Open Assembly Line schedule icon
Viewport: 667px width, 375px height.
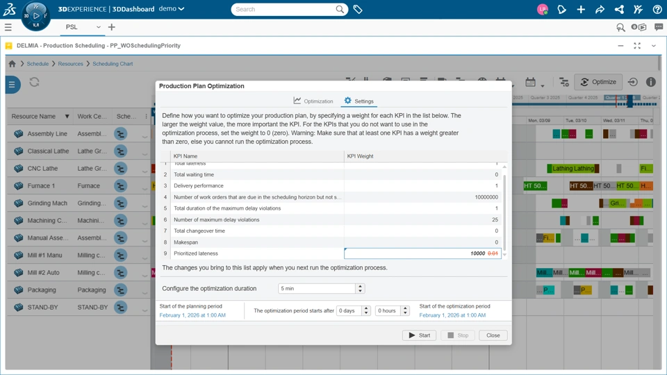(x=121, y=134)
